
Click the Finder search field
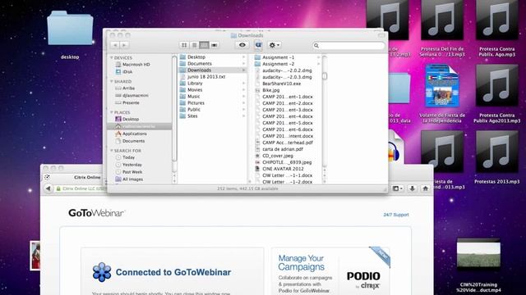coord(348,46)
